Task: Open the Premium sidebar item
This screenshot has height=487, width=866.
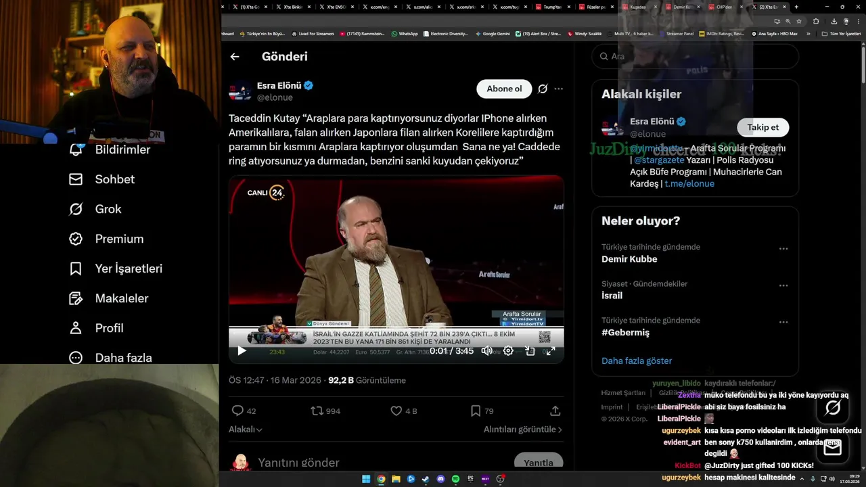Action: [106, 239]
